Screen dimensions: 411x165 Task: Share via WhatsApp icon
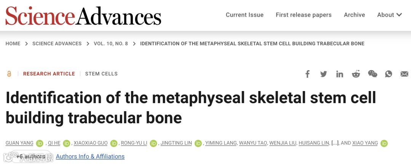pyautogui.click(x=389, y=74)
